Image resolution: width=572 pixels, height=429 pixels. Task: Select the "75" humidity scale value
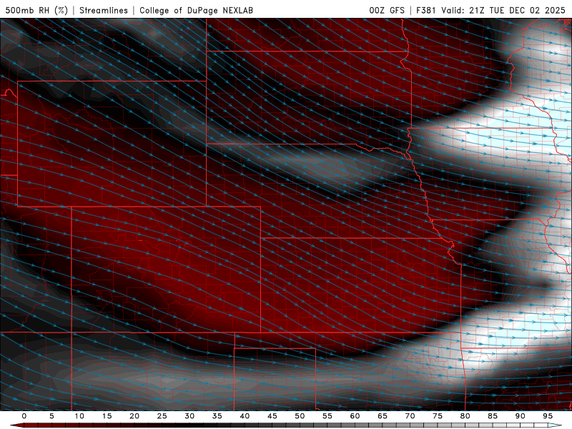[438, 416]
